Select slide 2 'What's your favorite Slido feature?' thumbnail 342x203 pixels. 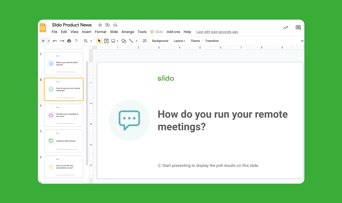click(64, 64)
